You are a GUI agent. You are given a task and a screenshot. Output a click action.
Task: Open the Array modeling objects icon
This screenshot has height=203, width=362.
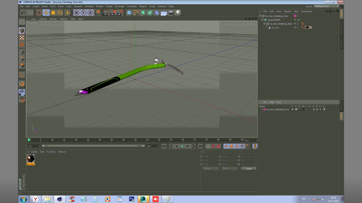click(x=150, y=12)
